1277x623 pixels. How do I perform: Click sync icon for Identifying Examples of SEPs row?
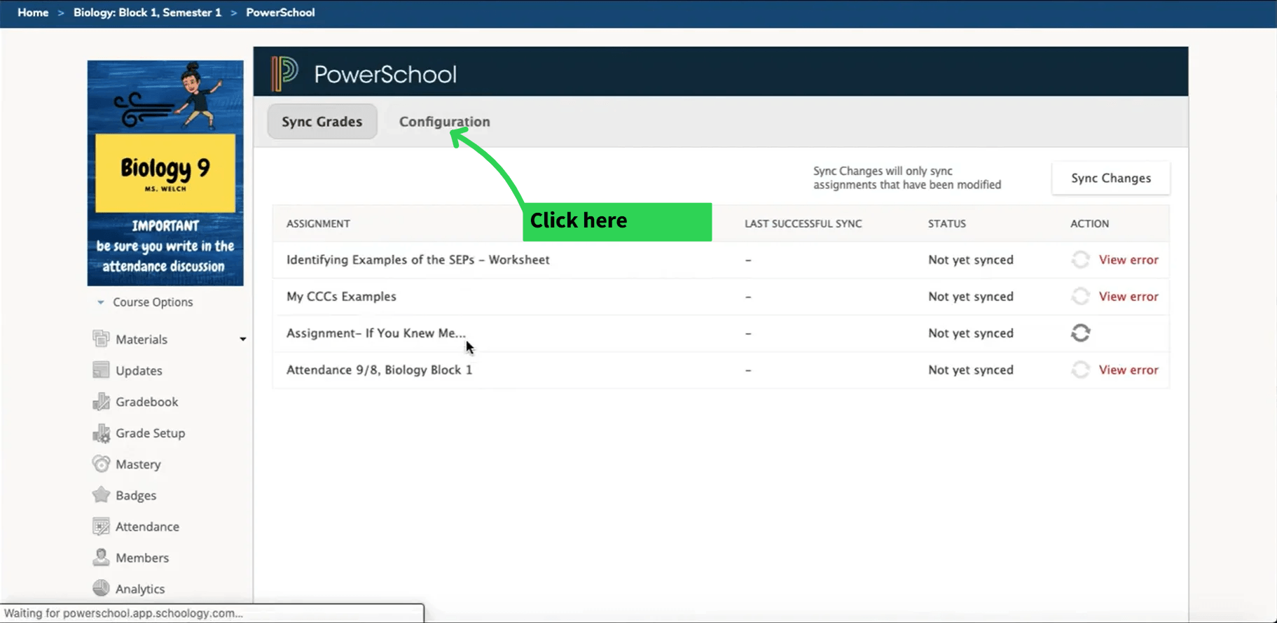(1080, 260)
